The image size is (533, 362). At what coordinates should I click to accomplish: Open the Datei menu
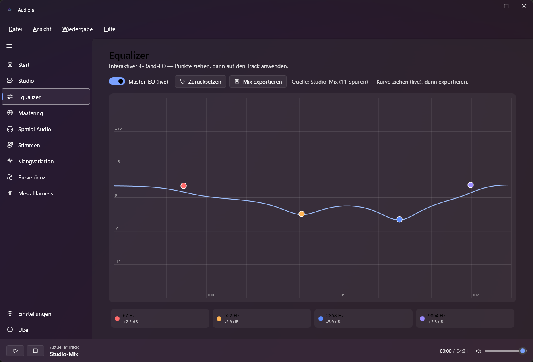coord(15,29)
